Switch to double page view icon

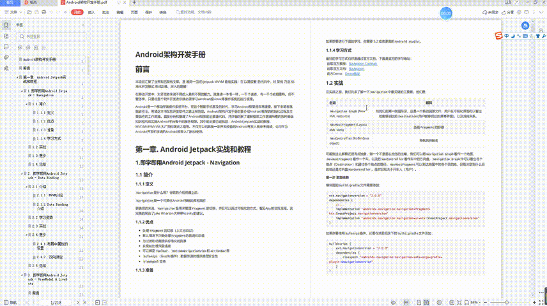click(x=426, y=303)
